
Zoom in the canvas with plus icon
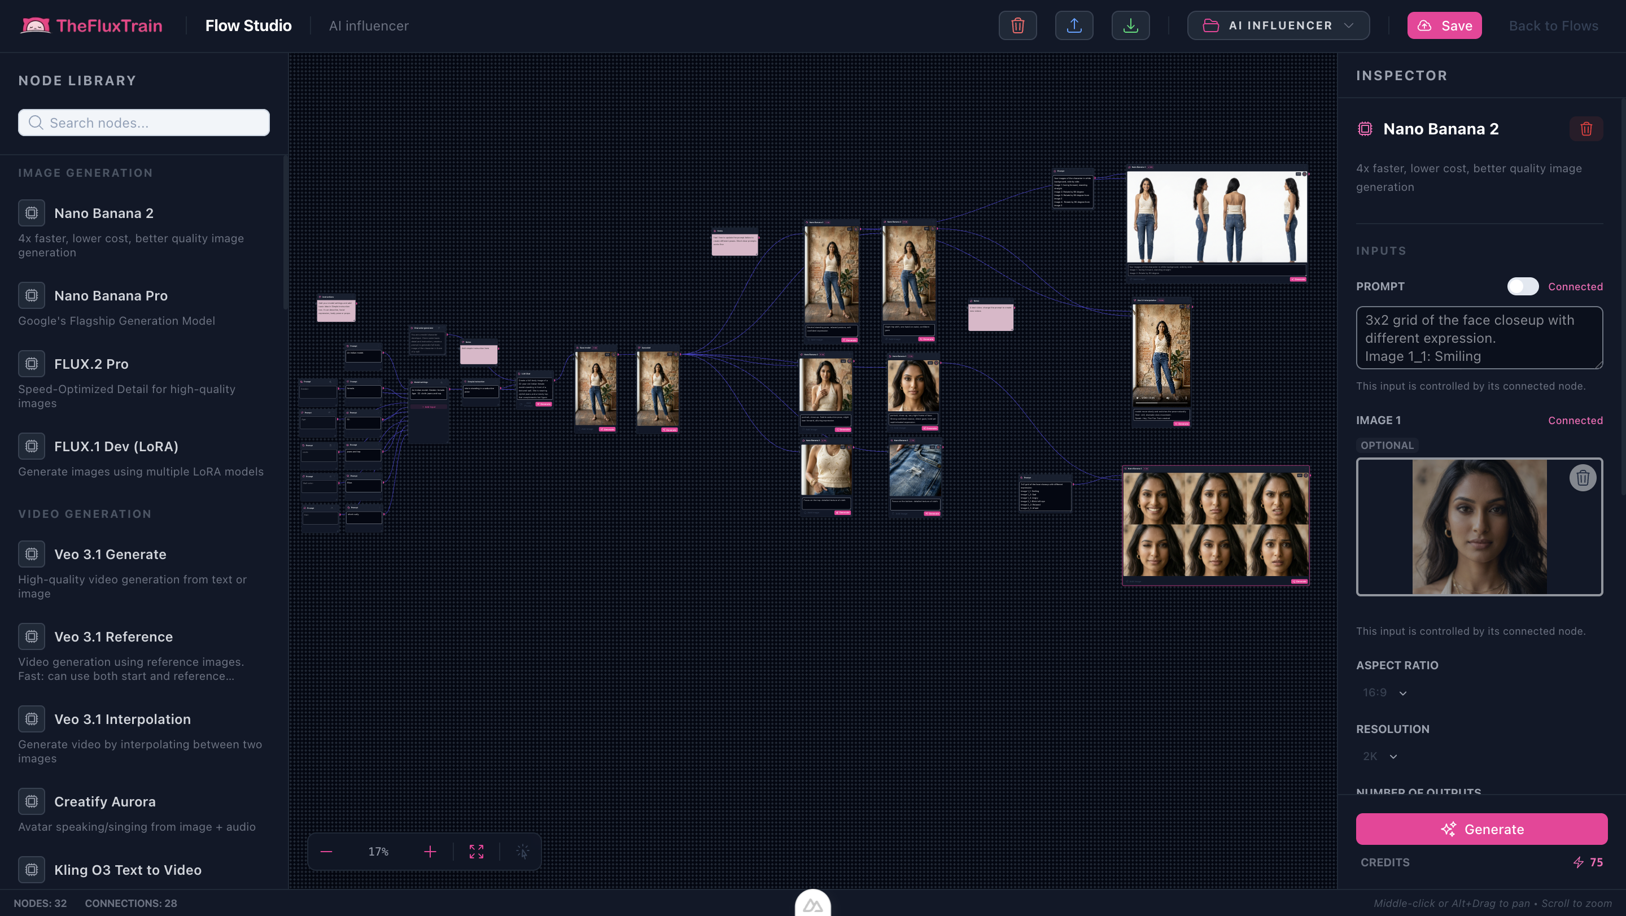430,852
